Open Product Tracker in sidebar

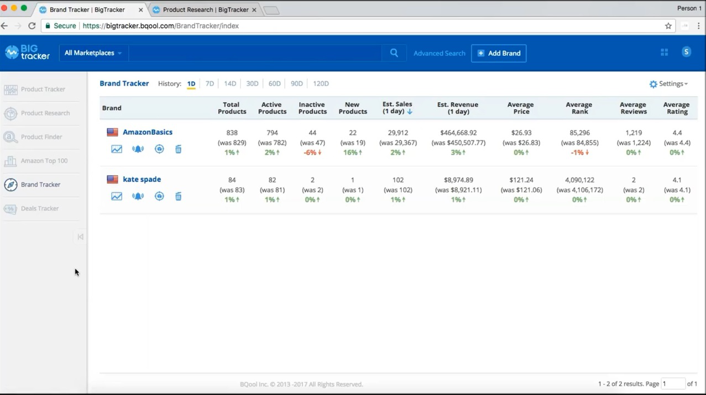[43, 89]
